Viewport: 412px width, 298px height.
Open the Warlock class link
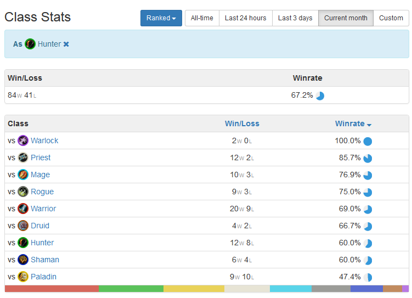44,140
